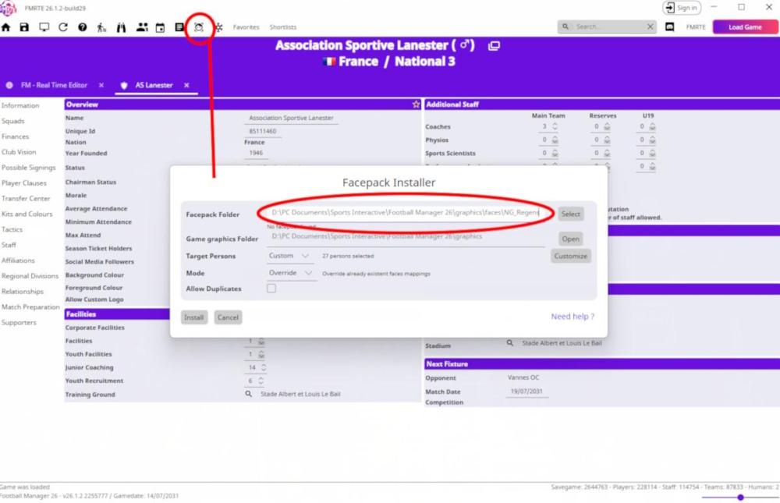The image size is (780, 503).
Task: Click the Reload circular arrow icon
Action: pos(63,27)
